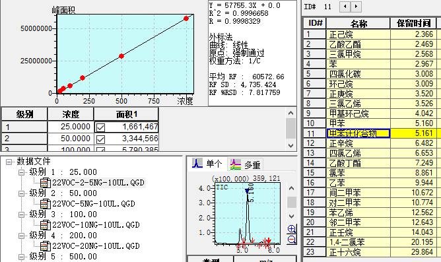This screenshot has height=262, width=441.
Task: Collapse the 级别 1 : 25.000 node
Action: (21, 172)
